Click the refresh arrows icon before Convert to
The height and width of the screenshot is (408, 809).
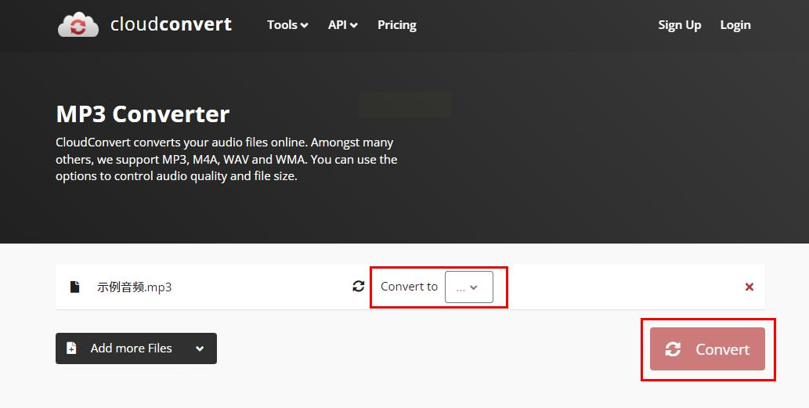tap(359, 287)
